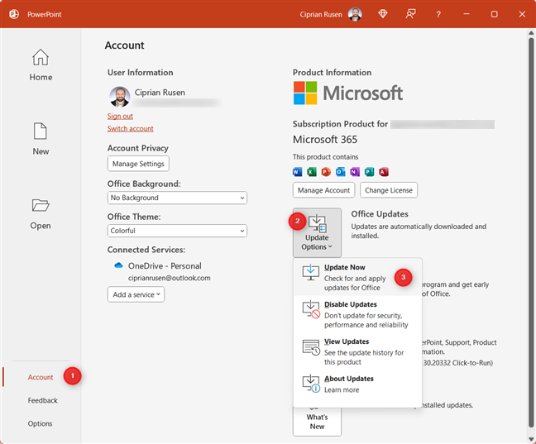536x444 pixels.
Task: Click the PowerPoint app icon under product contains
Action: pyautogui.click(x=326, y=172)
